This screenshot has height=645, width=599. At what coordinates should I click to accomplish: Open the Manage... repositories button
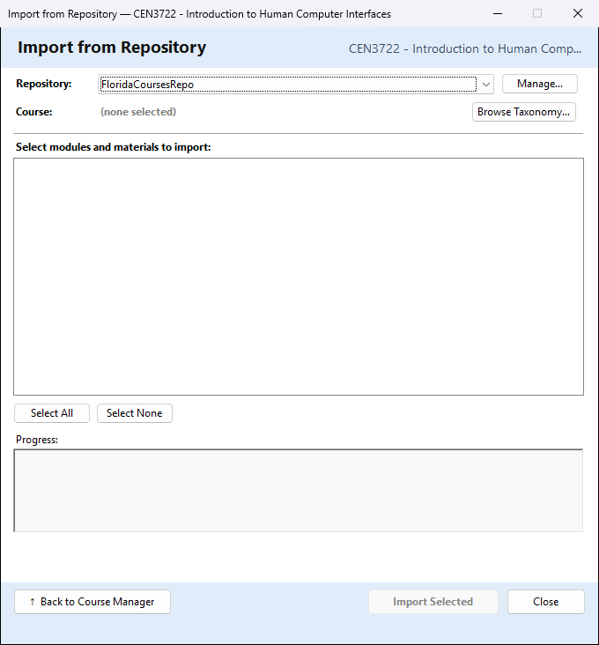click(540, 84)
